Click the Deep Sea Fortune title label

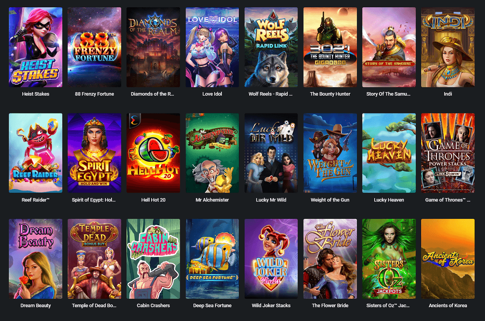[x=212, y=306]
